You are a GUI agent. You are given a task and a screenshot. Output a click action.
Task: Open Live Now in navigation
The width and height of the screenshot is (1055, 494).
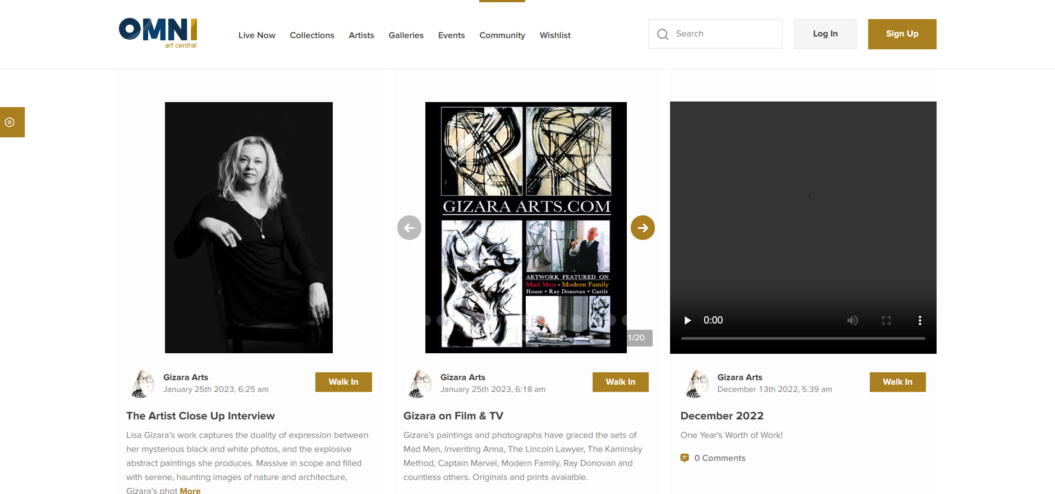(257, 35)
